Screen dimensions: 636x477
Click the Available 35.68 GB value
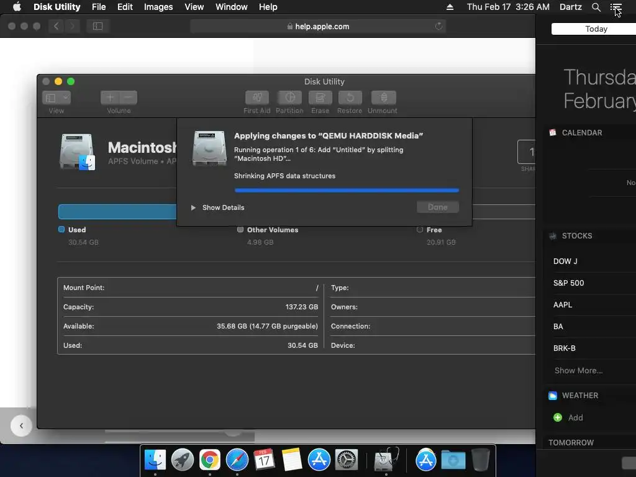click(x=267, y=326)
